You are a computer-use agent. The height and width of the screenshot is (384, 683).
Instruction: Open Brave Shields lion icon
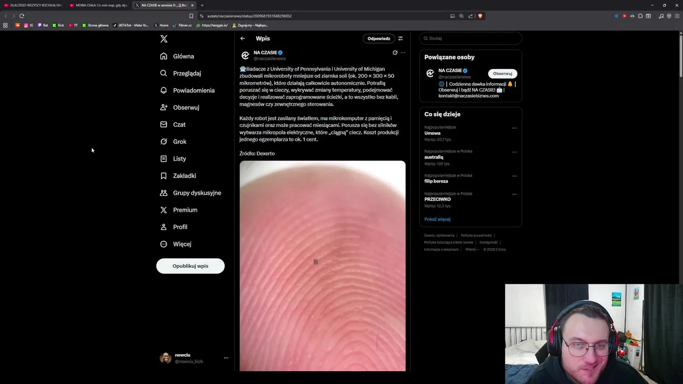(480, 16)
